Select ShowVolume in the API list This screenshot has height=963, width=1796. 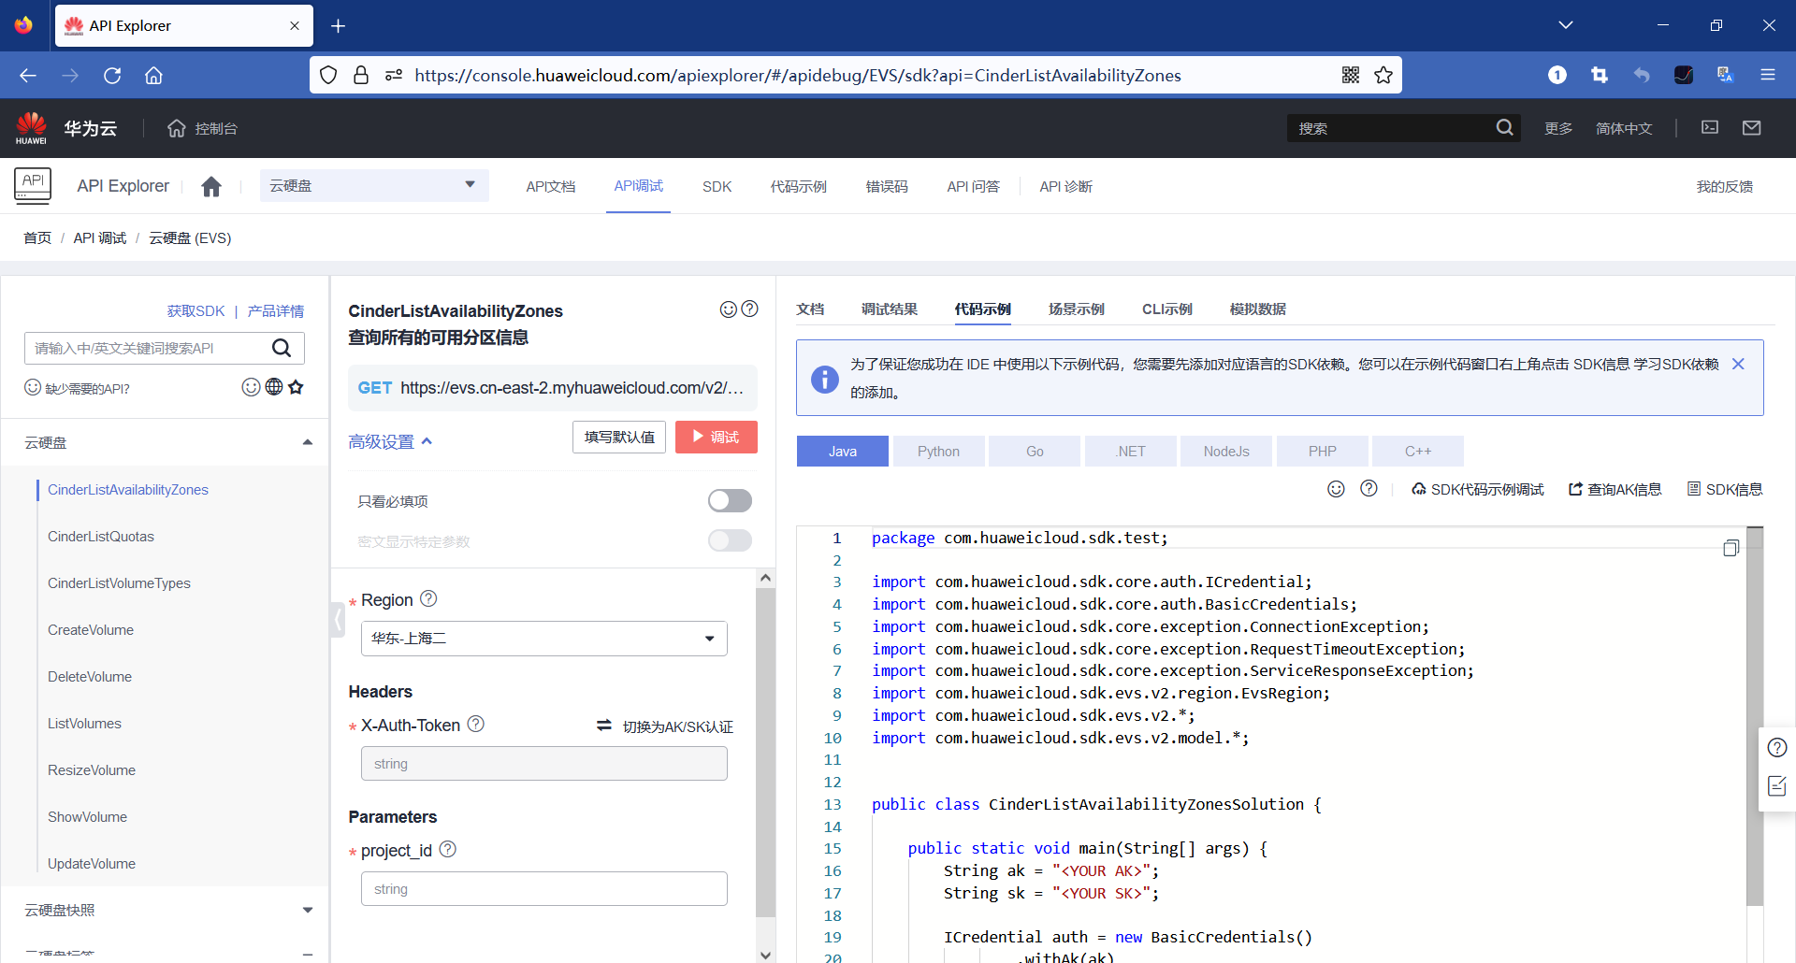pos(88,817)
